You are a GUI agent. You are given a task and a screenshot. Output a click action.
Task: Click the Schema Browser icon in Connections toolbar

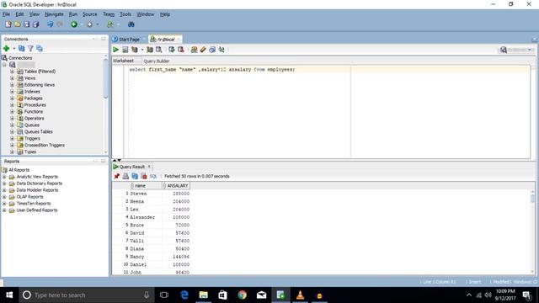click(x=40, y=49)
